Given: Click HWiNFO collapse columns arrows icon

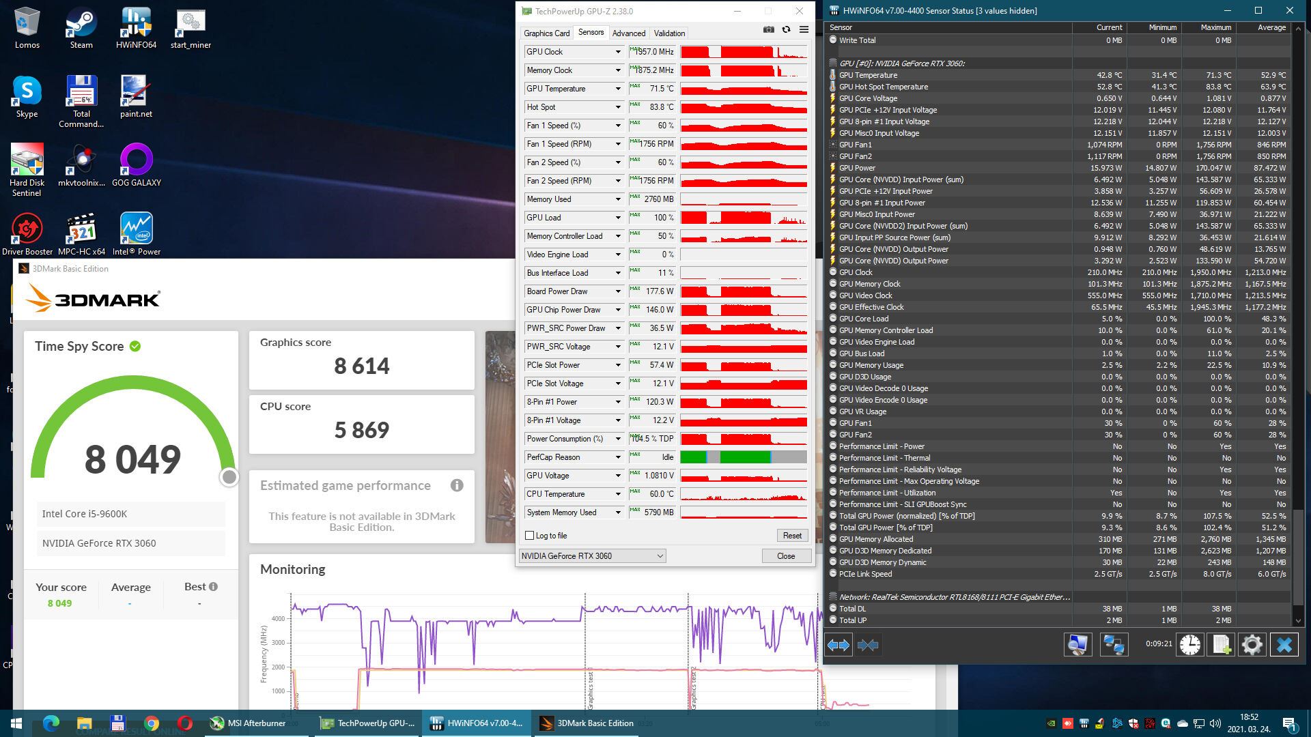Looking at the screenshot, I should pos(868,645).
